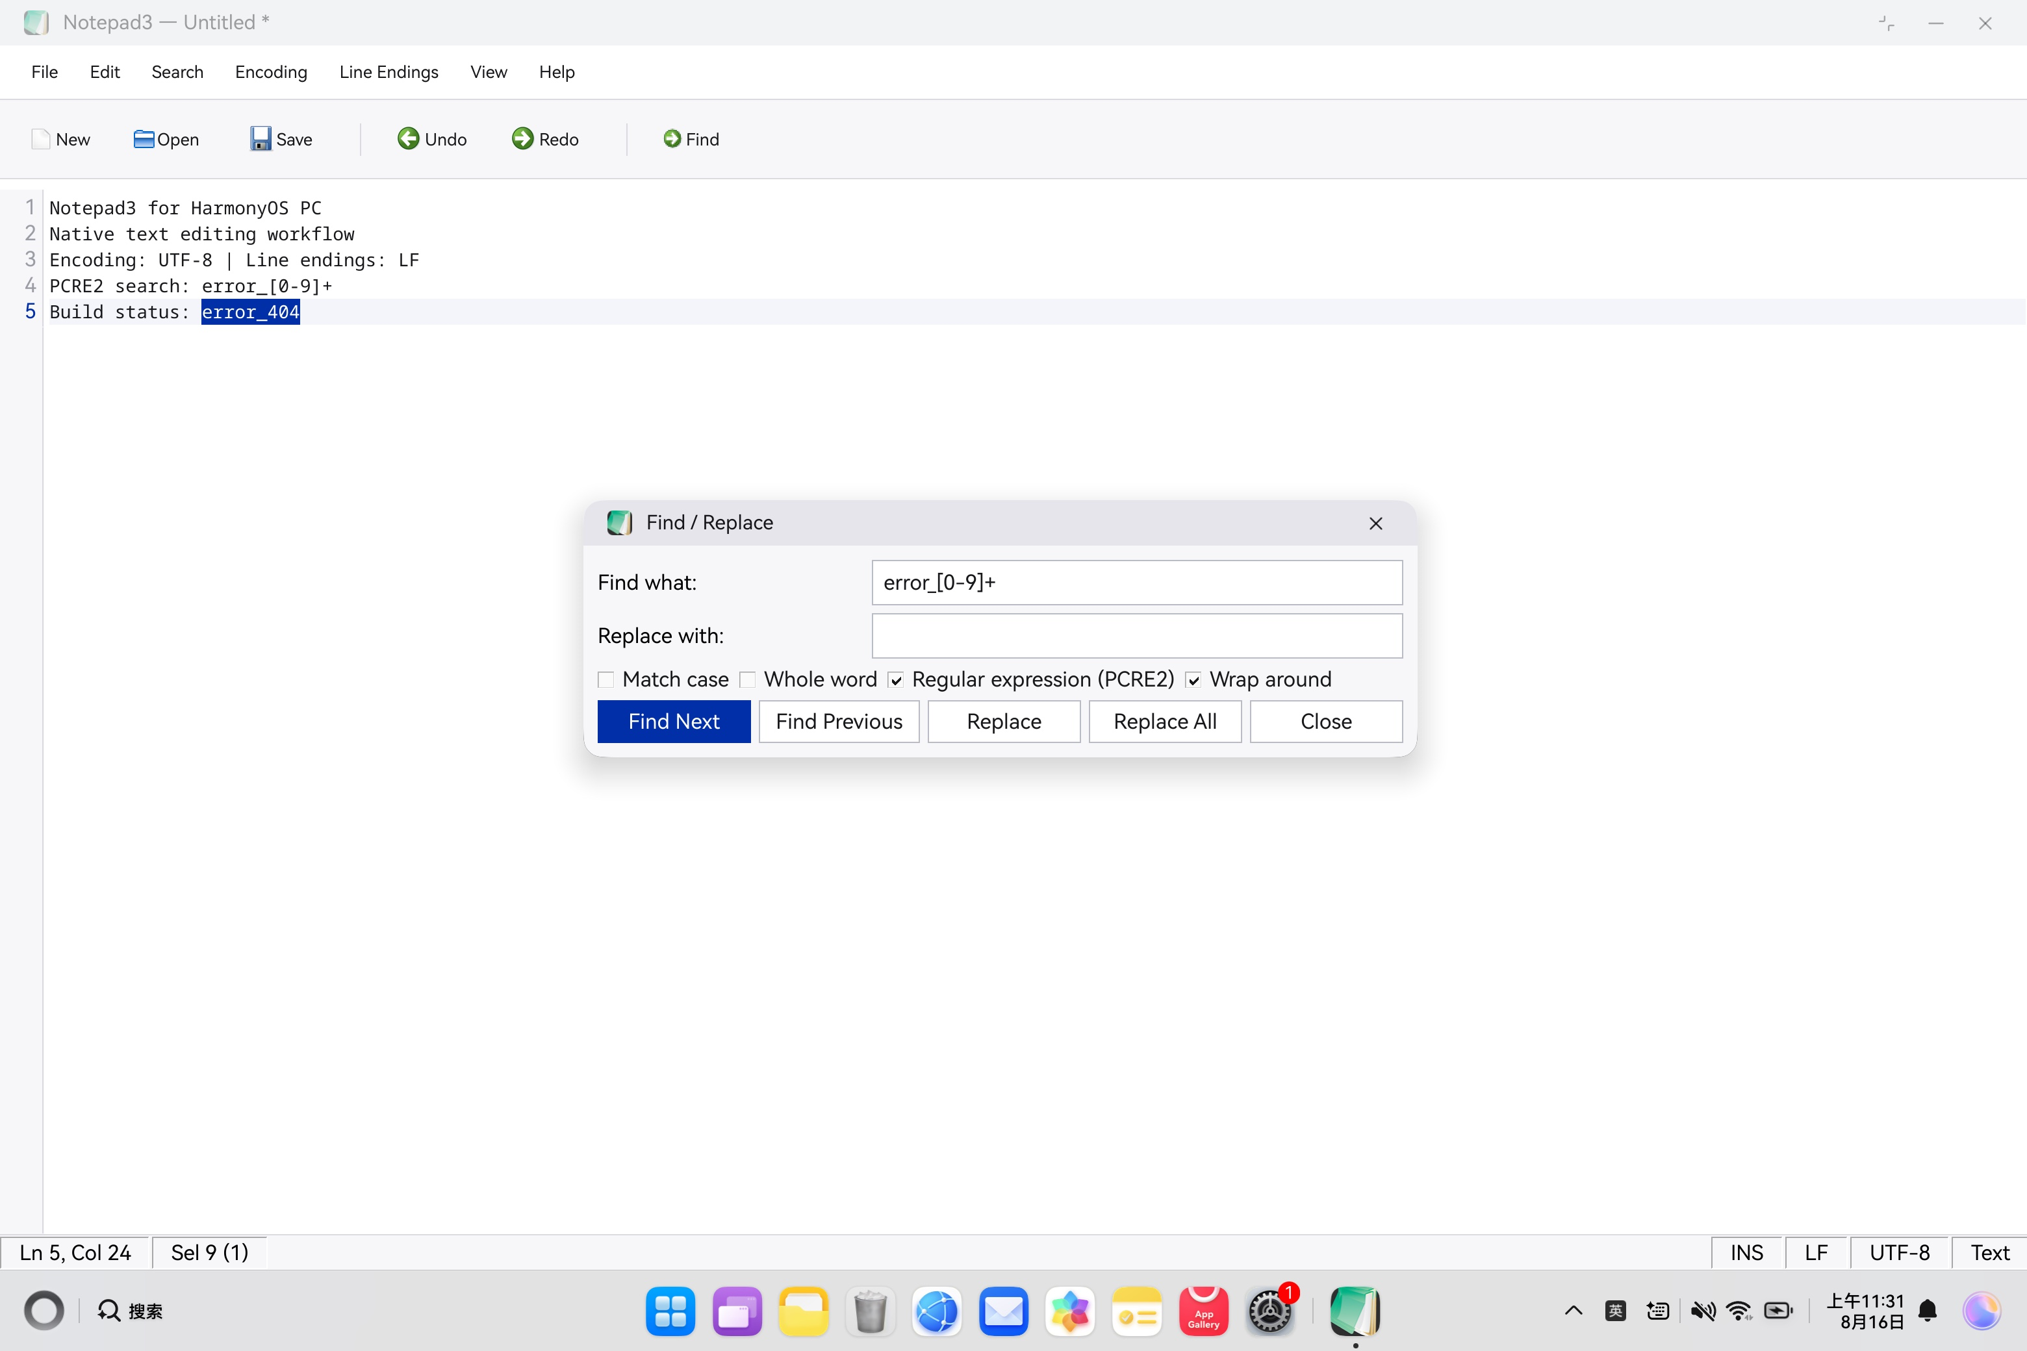Image resolution: width=2027 pixels, height=1351 pixels.
Task: Open the purple multi-window app in dock
Action: pyautogui.click(x=738, y=1311)
